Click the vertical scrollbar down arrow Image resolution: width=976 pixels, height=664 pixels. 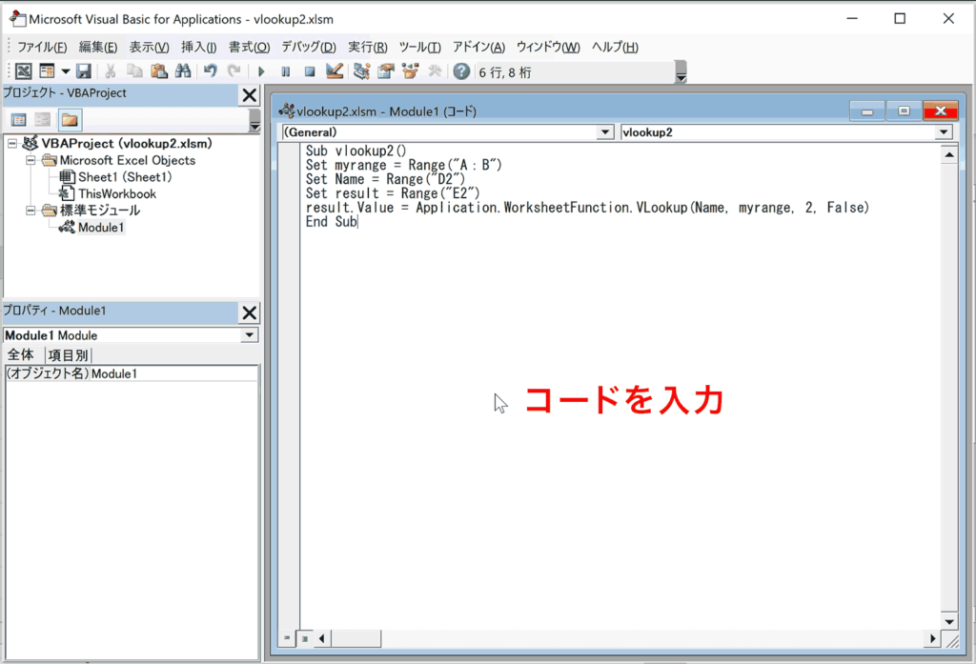click(x=948, y=621)
